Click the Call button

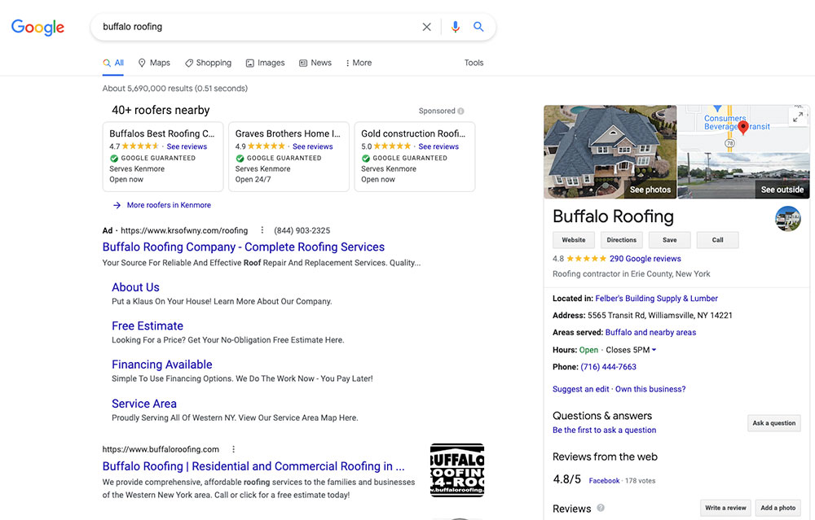tap(717, 240)
